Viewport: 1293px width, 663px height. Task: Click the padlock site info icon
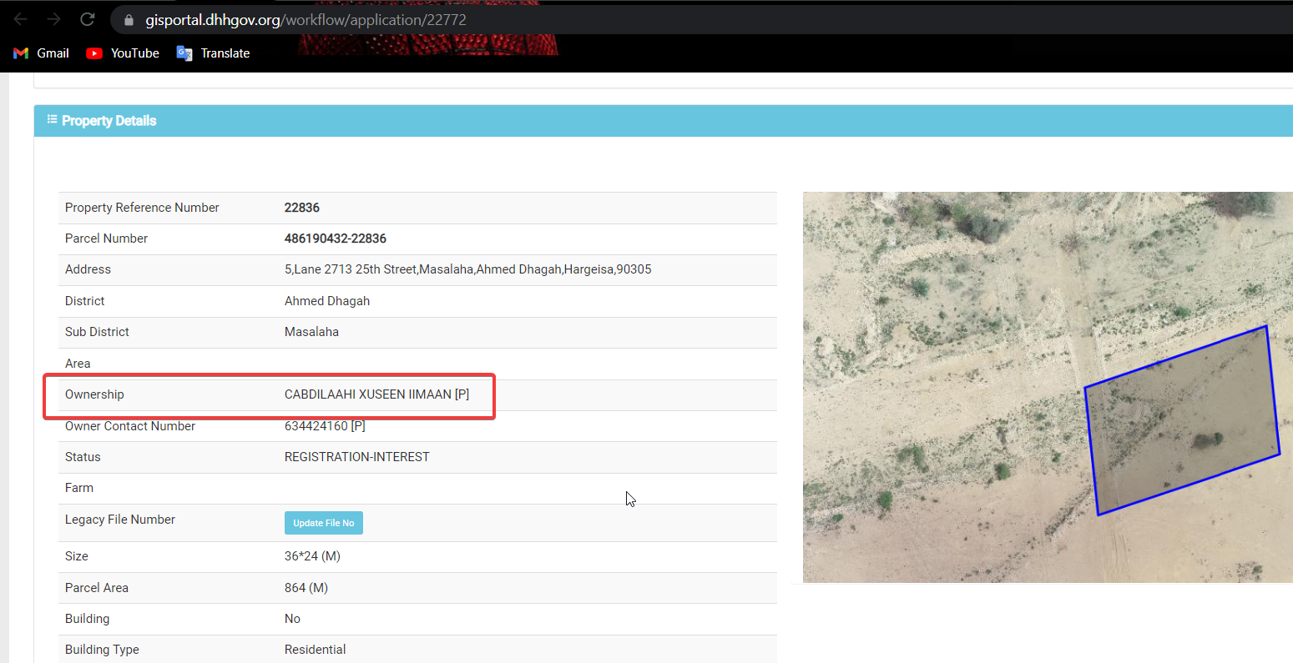coord(129,20)
